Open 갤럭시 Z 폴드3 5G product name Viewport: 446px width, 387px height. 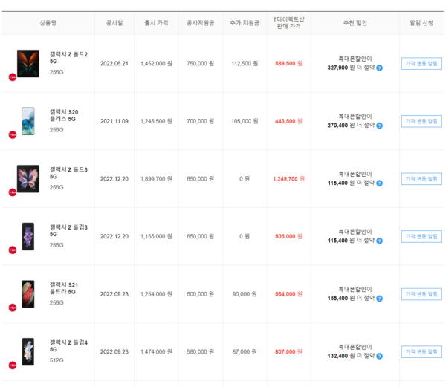(x=68, y=173)
